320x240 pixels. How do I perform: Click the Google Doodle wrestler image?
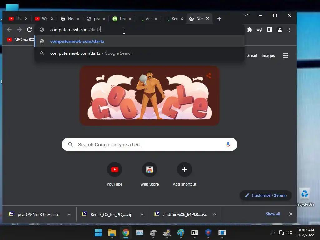pyautogui.click(x=150, y=96)
